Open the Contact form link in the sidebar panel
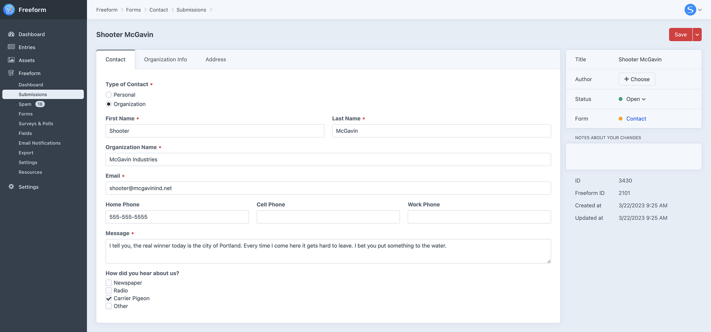The image size is (711, 332). click(636, 119)
